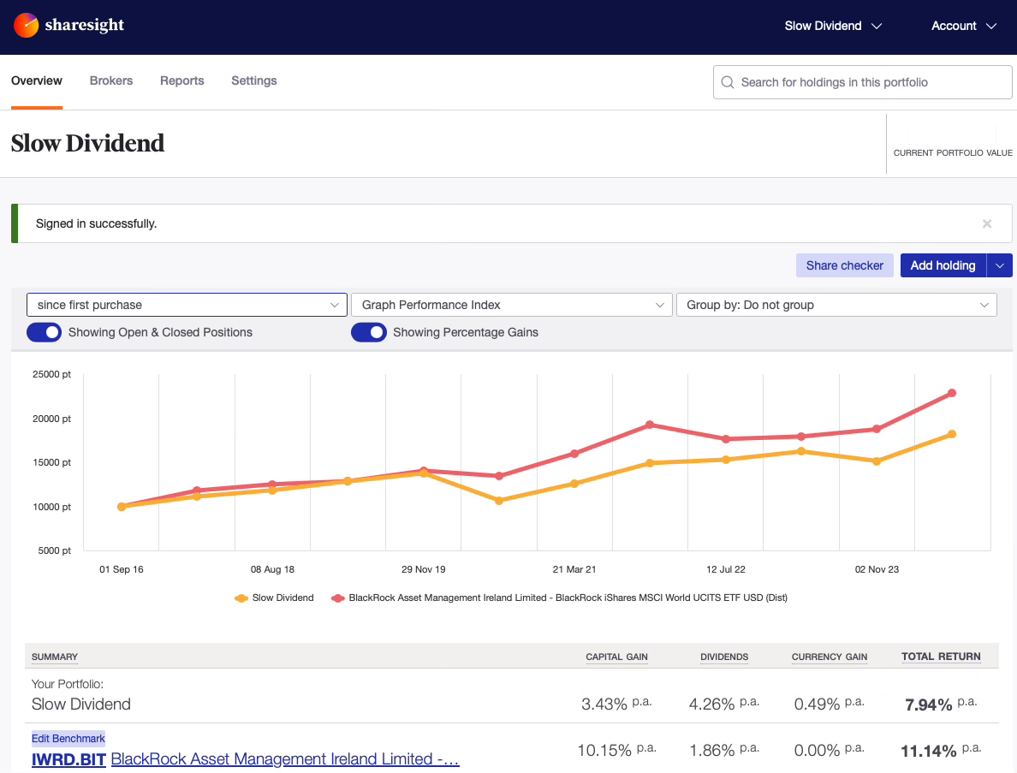Open the Group by dropdown
The height and width of the screenshot is (773, 1017).
(836, 305)
